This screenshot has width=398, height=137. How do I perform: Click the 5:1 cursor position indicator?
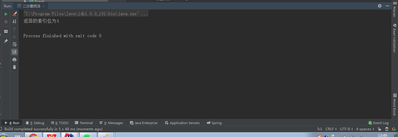(x=320, y=129)
